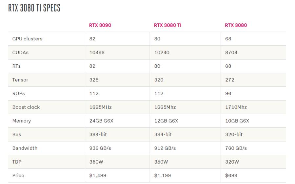This screenshot has height=184, width=295.
Task: Click the $699 price cell
Action: pyautogui.click(x=231, y=175)
